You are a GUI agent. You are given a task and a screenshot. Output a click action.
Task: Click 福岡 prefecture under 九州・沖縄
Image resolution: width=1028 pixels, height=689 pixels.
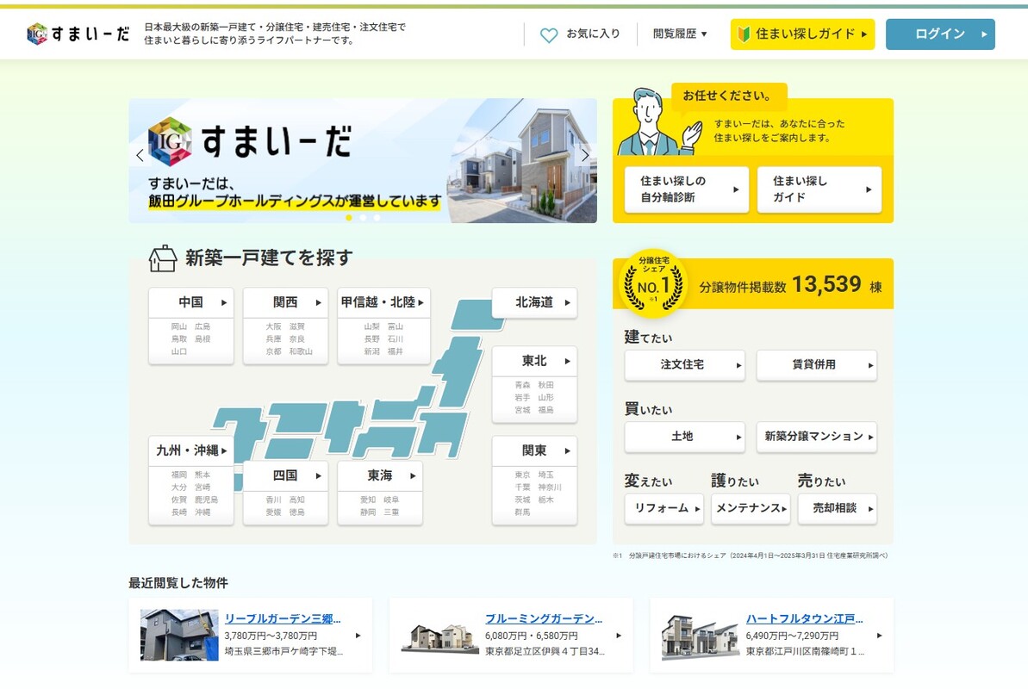click(179, 475)
